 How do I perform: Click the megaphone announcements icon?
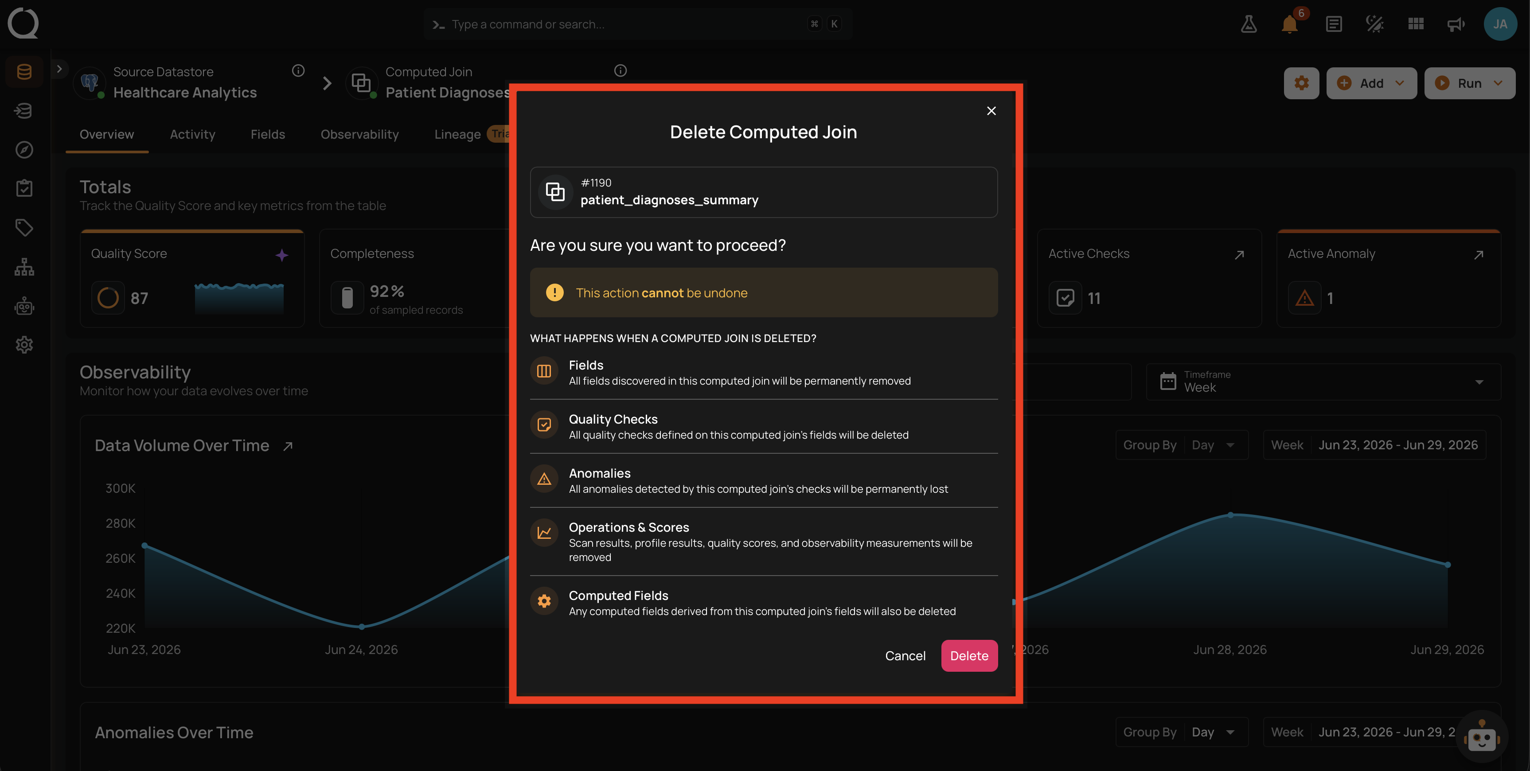pos(1456,24)
